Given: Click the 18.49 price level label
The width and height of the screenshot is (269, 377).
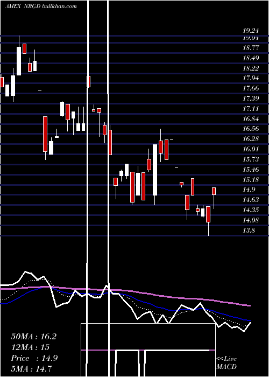Looking at the screenshot, I should 251,58.
